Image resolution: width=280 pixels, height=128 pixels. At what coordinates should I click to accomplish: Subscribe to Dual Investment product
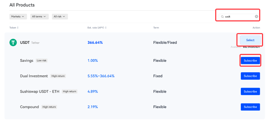pyautogui.click(x=250, y=76)
